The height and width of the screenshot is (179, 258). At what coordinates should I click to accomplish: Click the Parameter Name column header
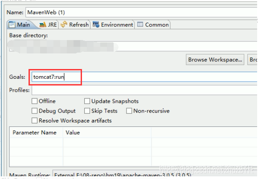pos(36,133)
